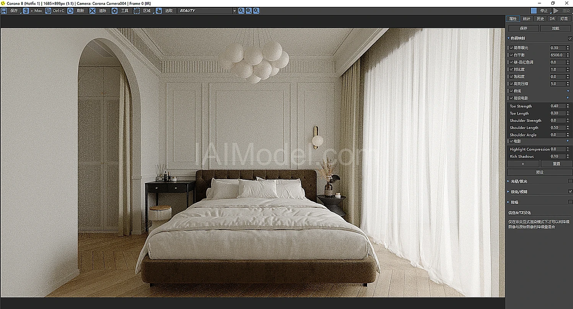Click the 白平衡 6500.0 value field
This screenshot has height=309, width=573.
(558, 55)
